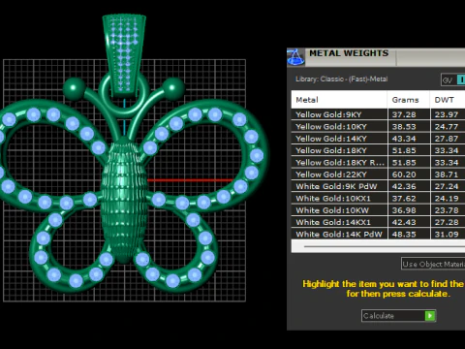The height and width of the screenshot is (349, 465).
Task: Click the green arrow on Calculate
Action: point(430,316)
